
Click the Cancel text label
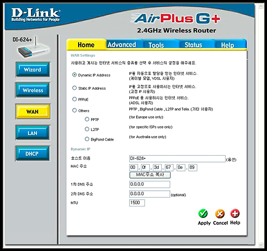(220, 223)
